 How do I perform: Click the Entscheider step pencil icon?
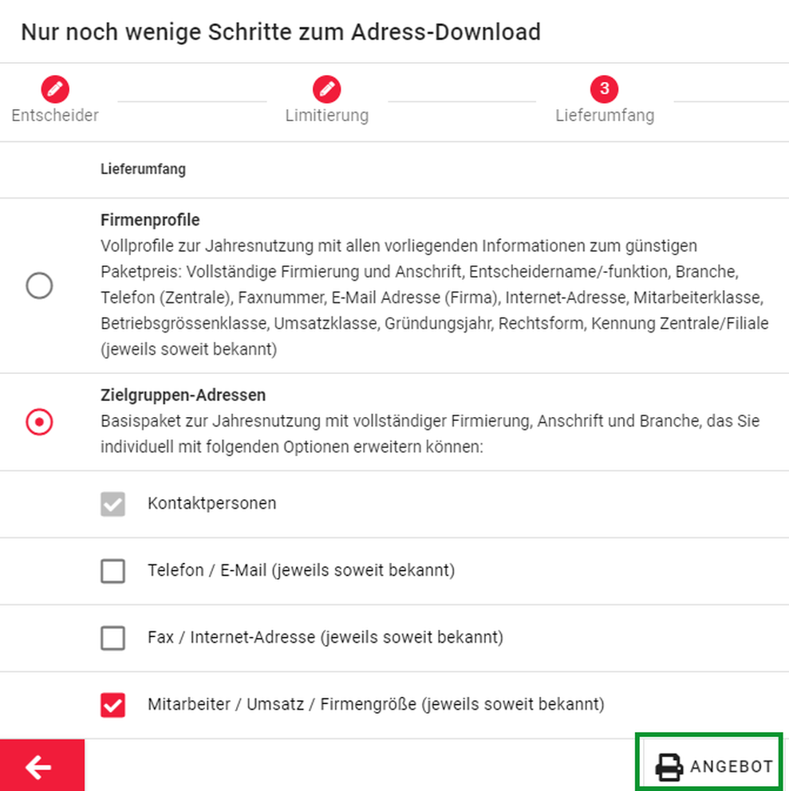click(x=55, y=89)
